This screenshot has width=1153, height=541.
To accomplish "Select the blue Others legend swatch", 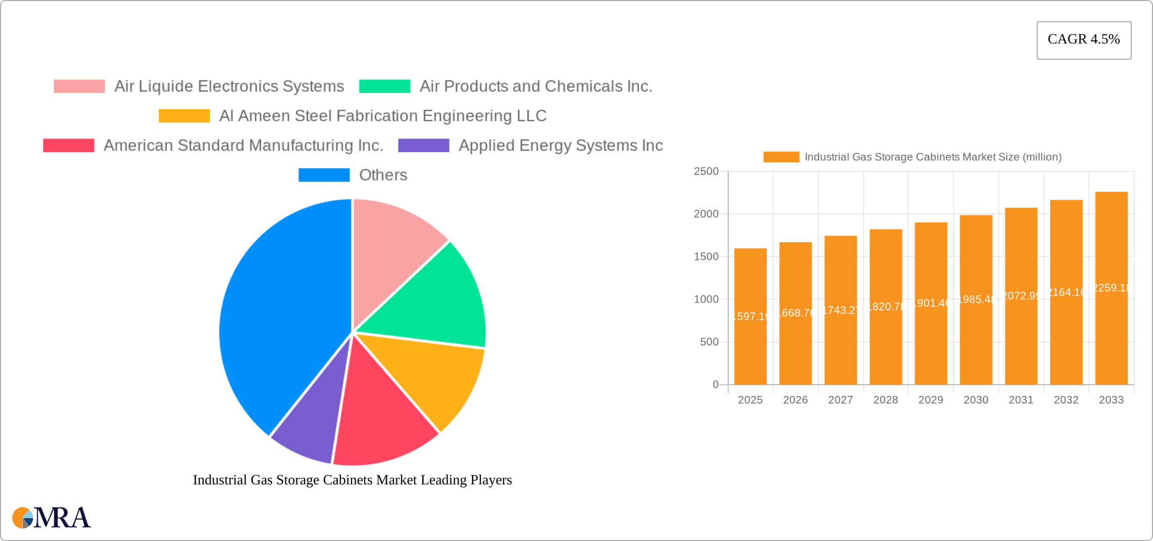I will pos(325,175).
